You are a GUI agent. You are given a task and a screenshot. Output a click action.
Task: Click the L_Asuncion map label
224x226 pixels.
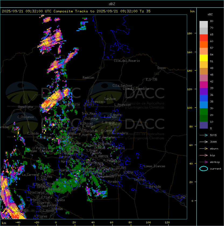pyautogui.click(x=122, y=105)
